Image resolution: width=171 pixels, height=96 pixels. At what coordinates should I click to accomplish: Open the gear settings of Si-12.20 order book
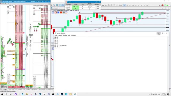(x=14, y=7)
